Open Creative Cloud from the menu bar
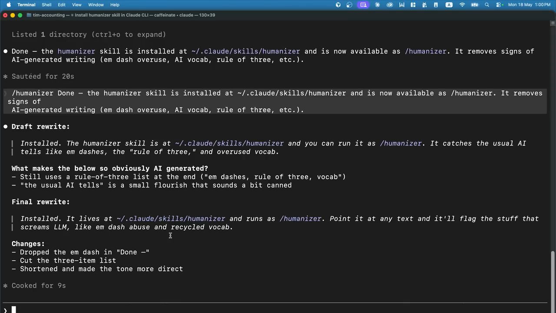The width and height of the screenshot is (556, 313). 390,5
